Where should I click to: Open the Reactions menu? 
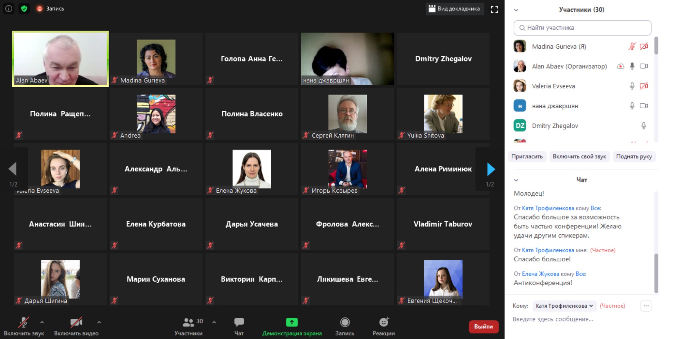(x=383, y=322)
